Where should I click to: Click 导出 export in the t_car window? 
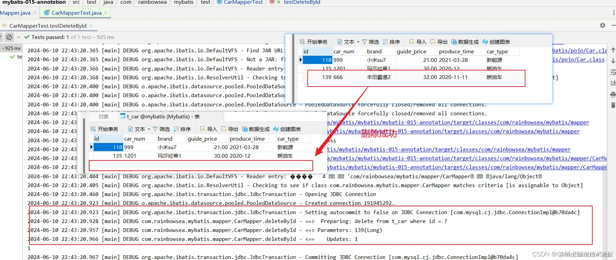tap(229, 129)
